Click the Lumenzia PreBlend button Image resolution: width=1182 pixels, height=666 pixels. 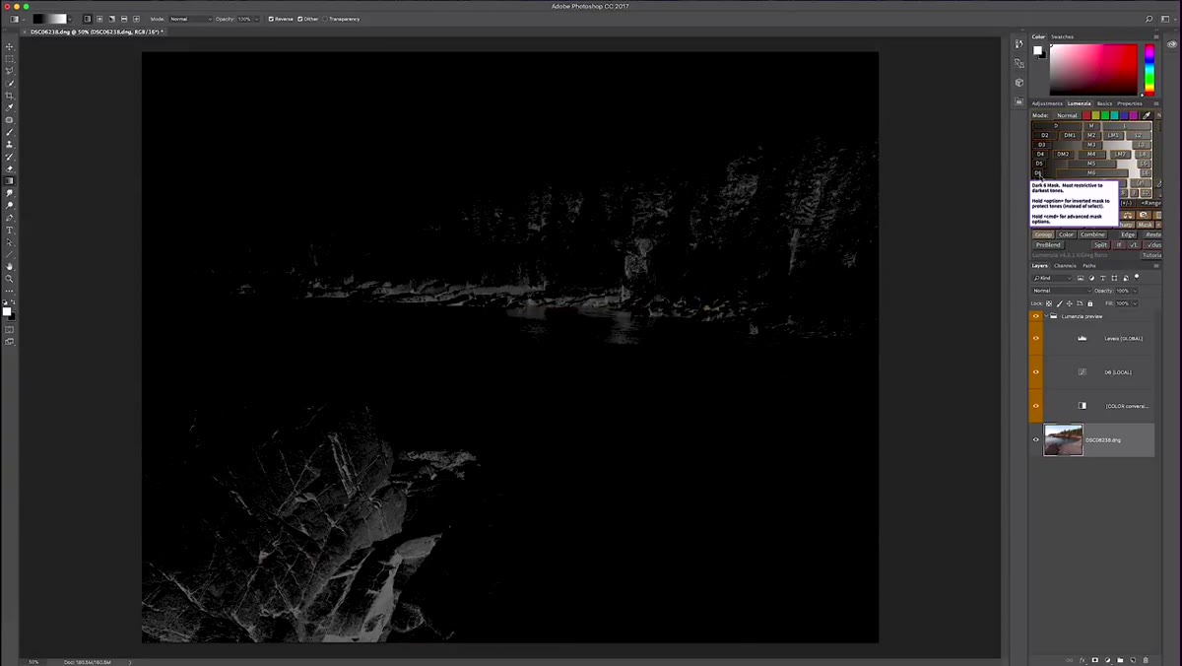[x=1048, y=244]
